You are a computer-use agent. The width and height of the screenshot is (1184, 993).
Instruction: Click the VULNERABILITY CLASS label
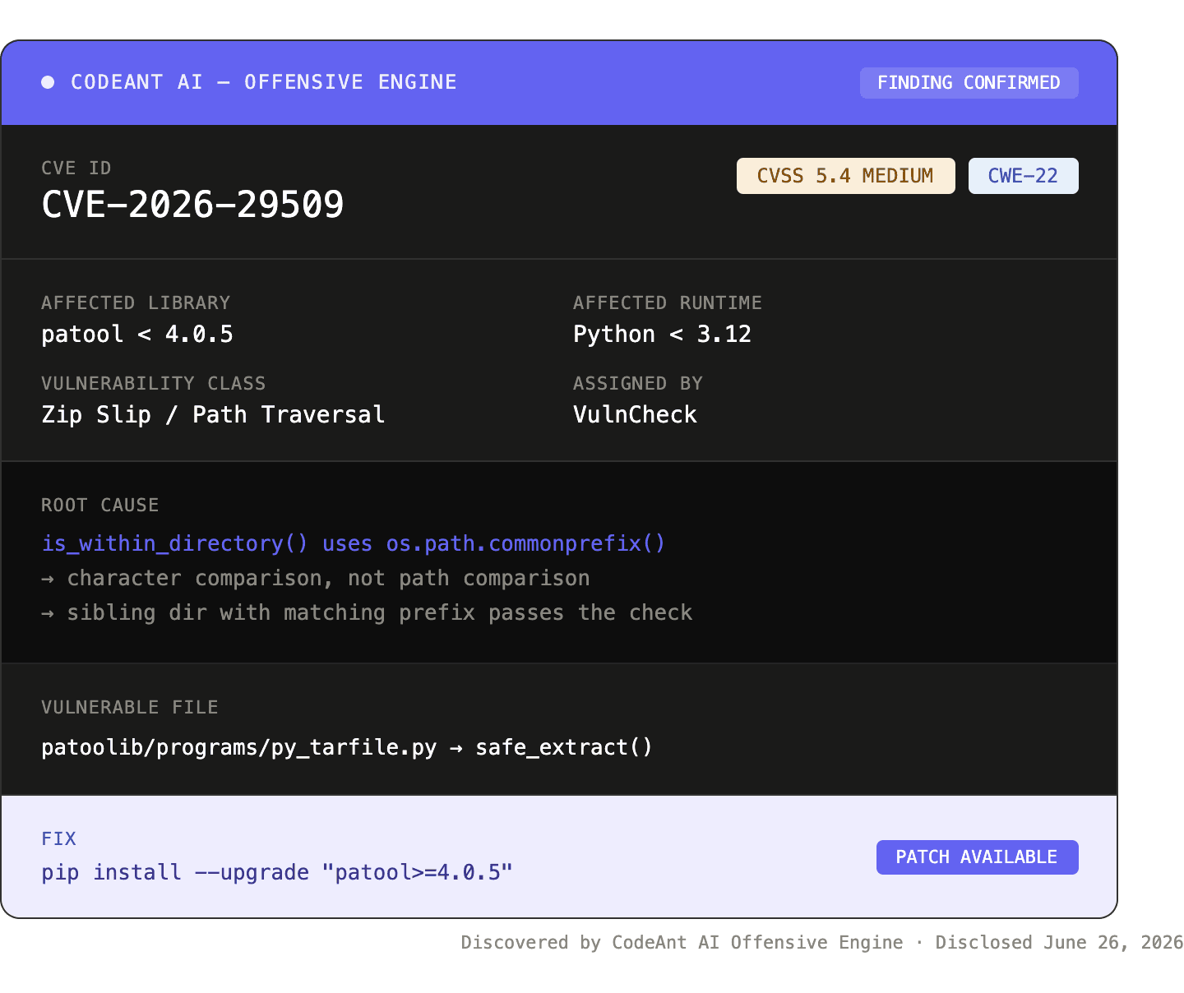coord(154,384)
